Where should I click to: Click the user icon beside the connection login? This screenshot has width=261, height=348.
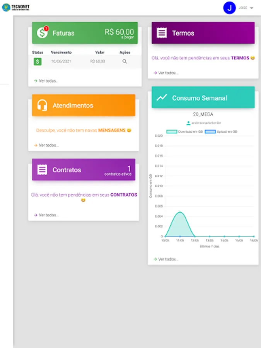(x=188, y=123)
